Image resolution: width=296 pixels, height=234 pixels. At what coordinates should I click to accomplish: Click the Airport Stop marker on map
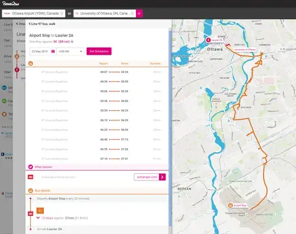(230, 206)
